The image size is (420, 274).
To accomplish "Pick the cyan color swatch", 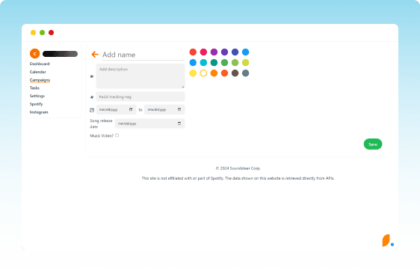I will (203, 63).
